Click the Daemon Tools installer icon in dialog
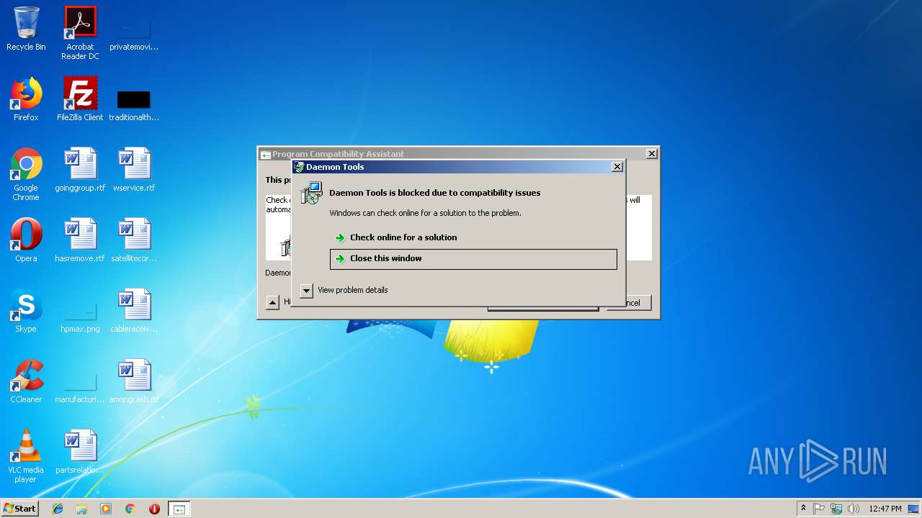Image resolution: width=922 pixels, height=518 pixels. [x=311, y=193]
